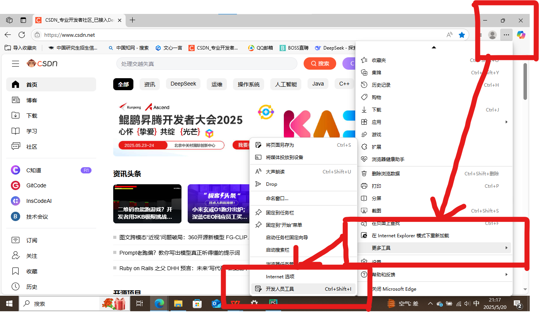Click 导入收藏夹 on bookmarks bar
The width and height of the screenshot is (539, 312).
[21, 48]
